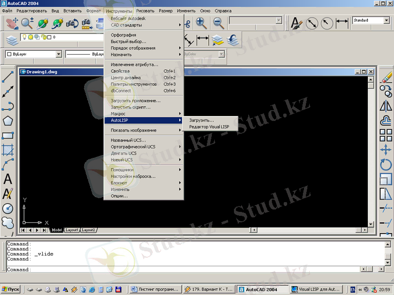Select the Pan realtime hand tool

pos(11,23)
